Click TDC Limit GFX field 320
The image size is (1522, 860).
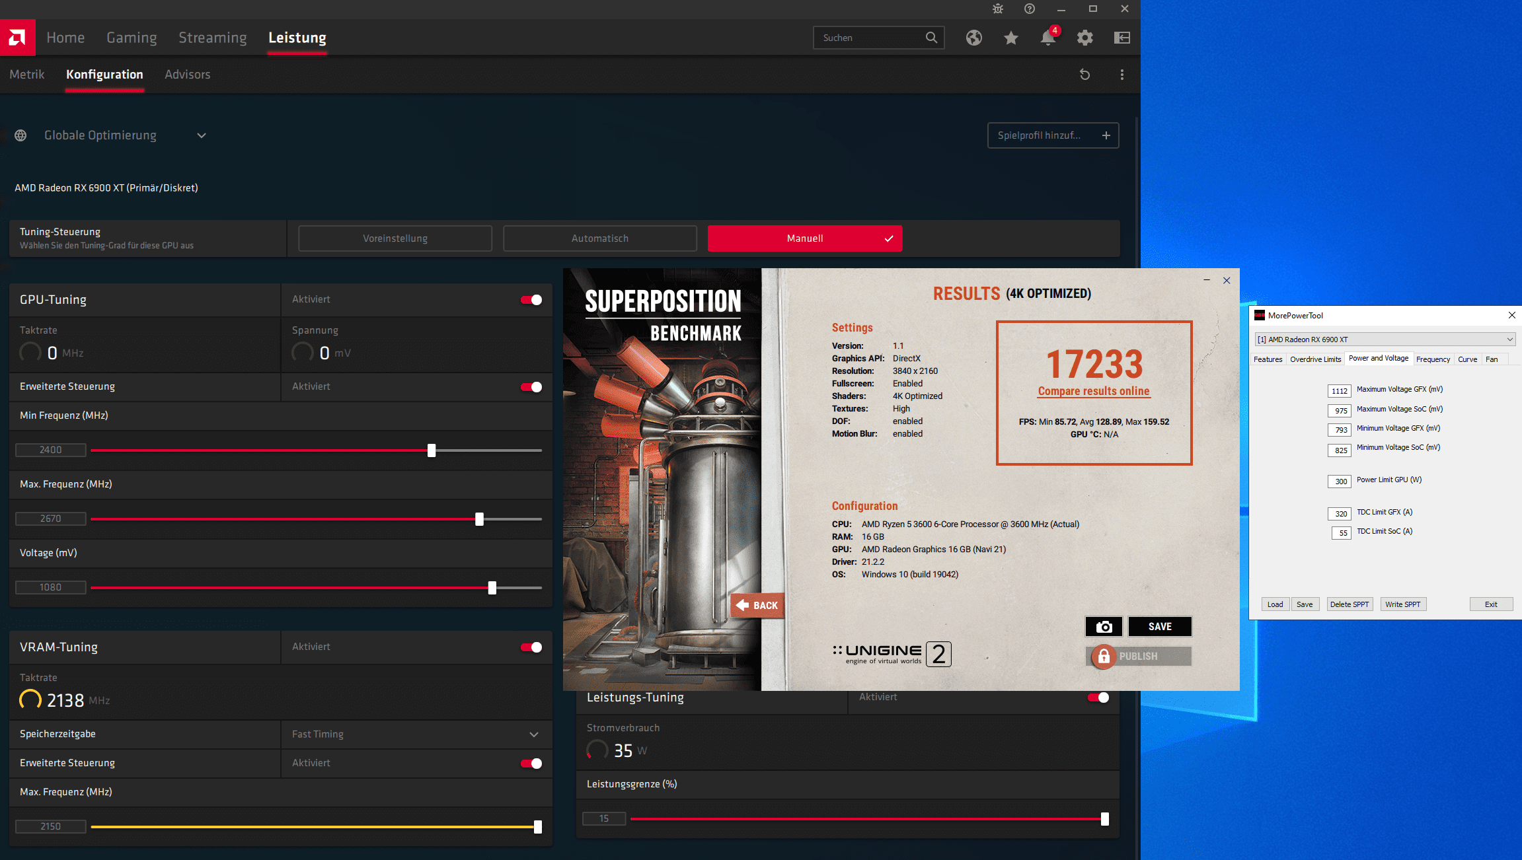[x=1339, y=514]
